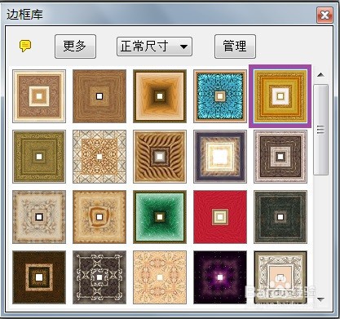Select the white ornate frame with peach center
The height and width of the screenshot is (319, 340).
click(280, 277)
